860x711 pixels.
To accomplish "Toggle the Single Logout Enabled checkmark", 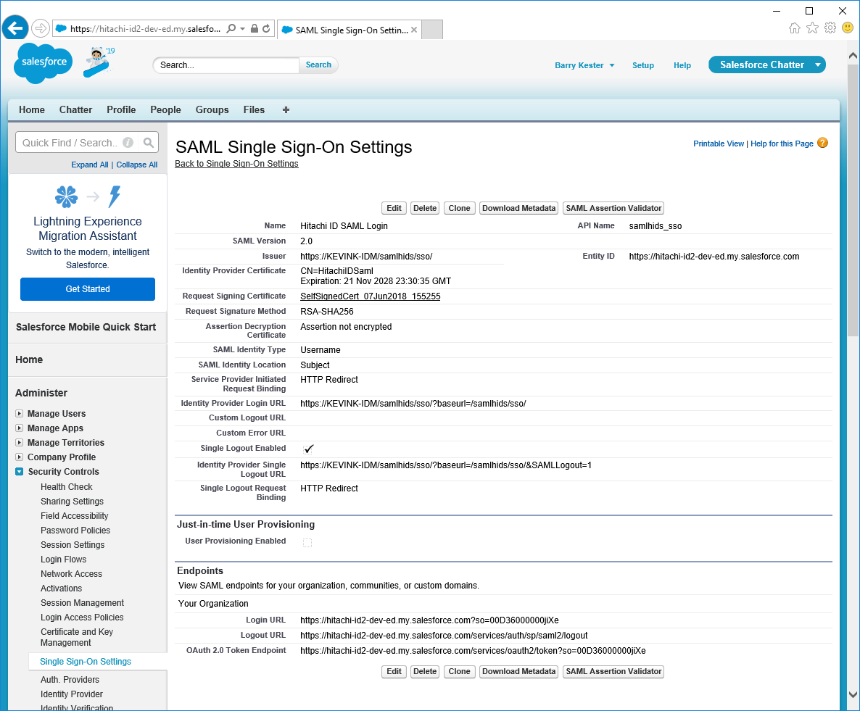I will [x=308, y=449].
